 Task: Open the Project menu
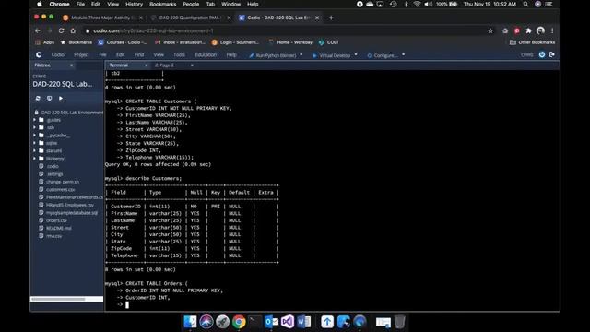tap(81, 54)
